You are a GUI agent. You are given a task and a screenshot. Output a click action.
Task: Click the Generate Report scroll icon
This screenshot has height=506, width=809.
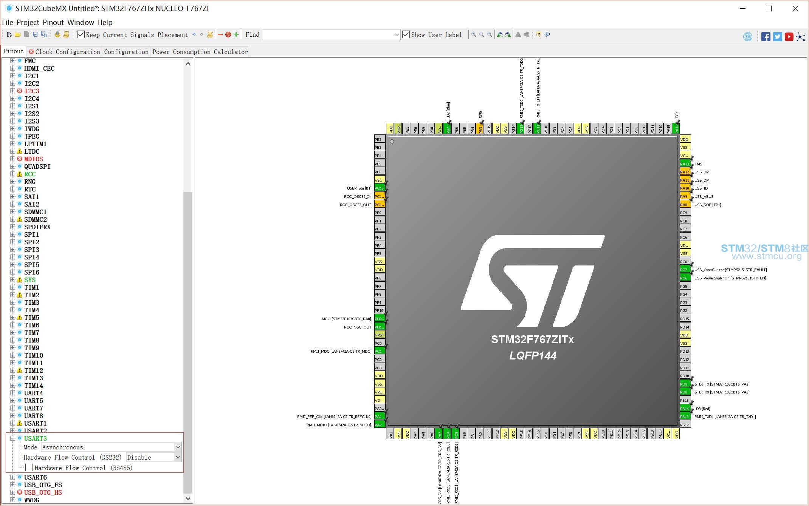pos(66,35)
